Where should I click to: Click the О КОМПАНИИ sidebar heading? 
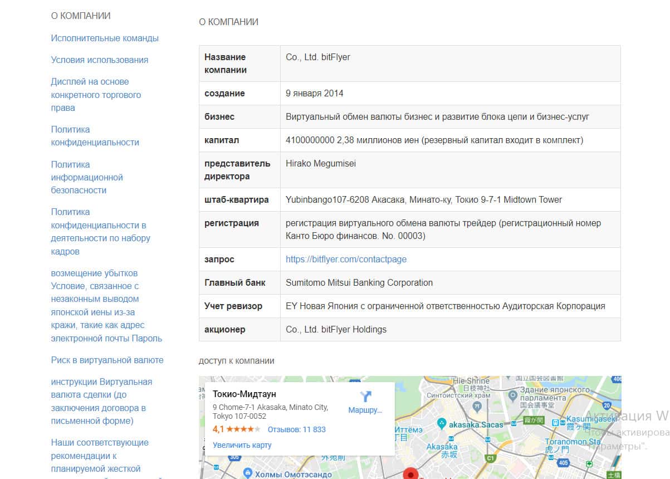click(x=81, y=16)
